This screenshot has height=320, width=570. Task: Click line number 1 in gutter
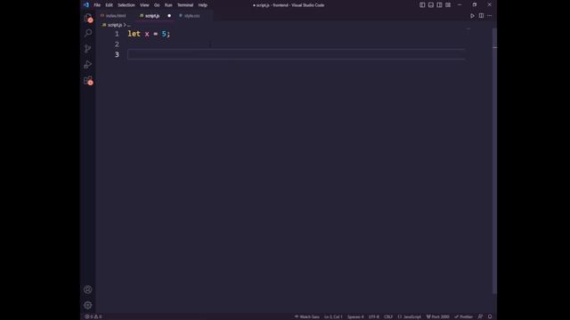(x=117, y=34)
